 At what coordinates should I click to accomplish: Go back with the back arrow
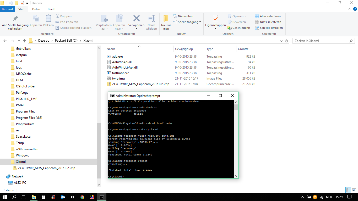click(x=5, y=41)
